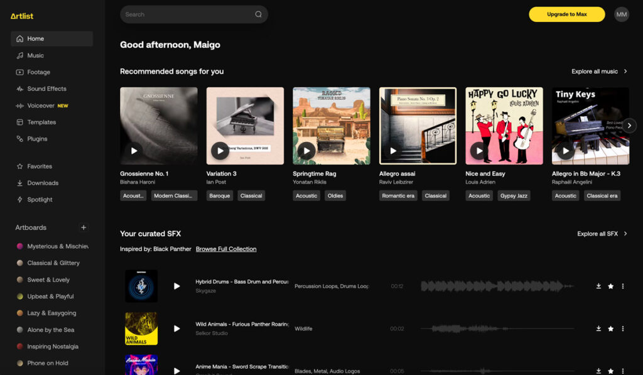Download the Hybrid Drums sound effect
The image size is (643, 375).
598,286
